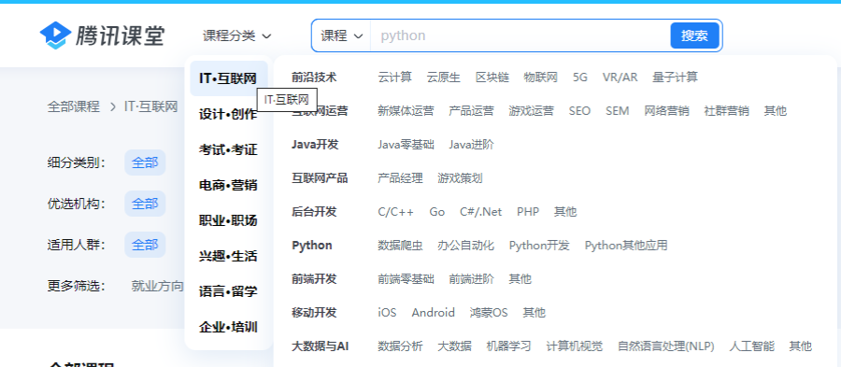Select IT•互联网 category in sidebar menu

229,78
